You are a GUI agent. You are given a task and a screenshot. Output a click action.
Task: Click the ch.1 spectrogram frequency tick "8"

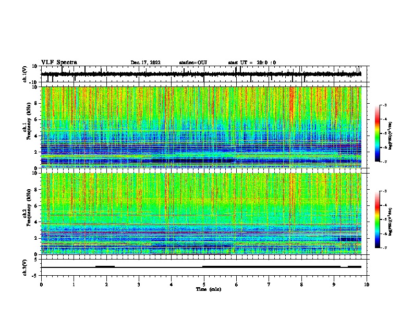point(36,103)
